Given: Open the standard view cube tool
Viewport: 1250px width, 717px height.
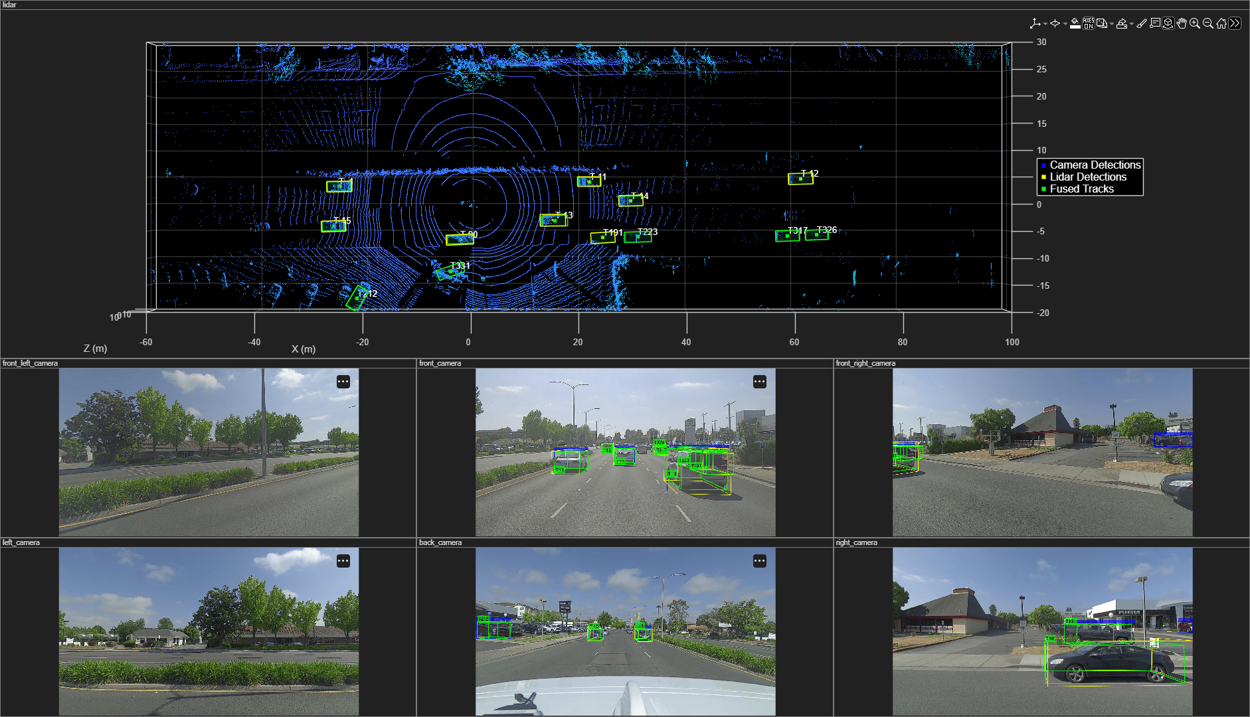Looking at the screenshot, I should pyautogui.click(x=1101, y=23).
